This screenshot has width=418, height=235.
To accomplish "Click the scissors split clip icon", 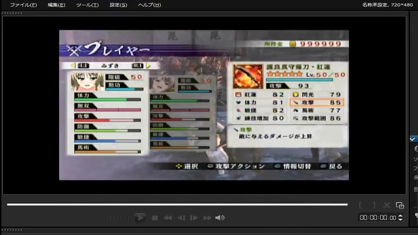I will [387, 205].
